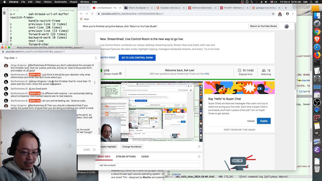Launch Brave browser from the Dock
Screen dimensions: 322x181
click(317, 39)
